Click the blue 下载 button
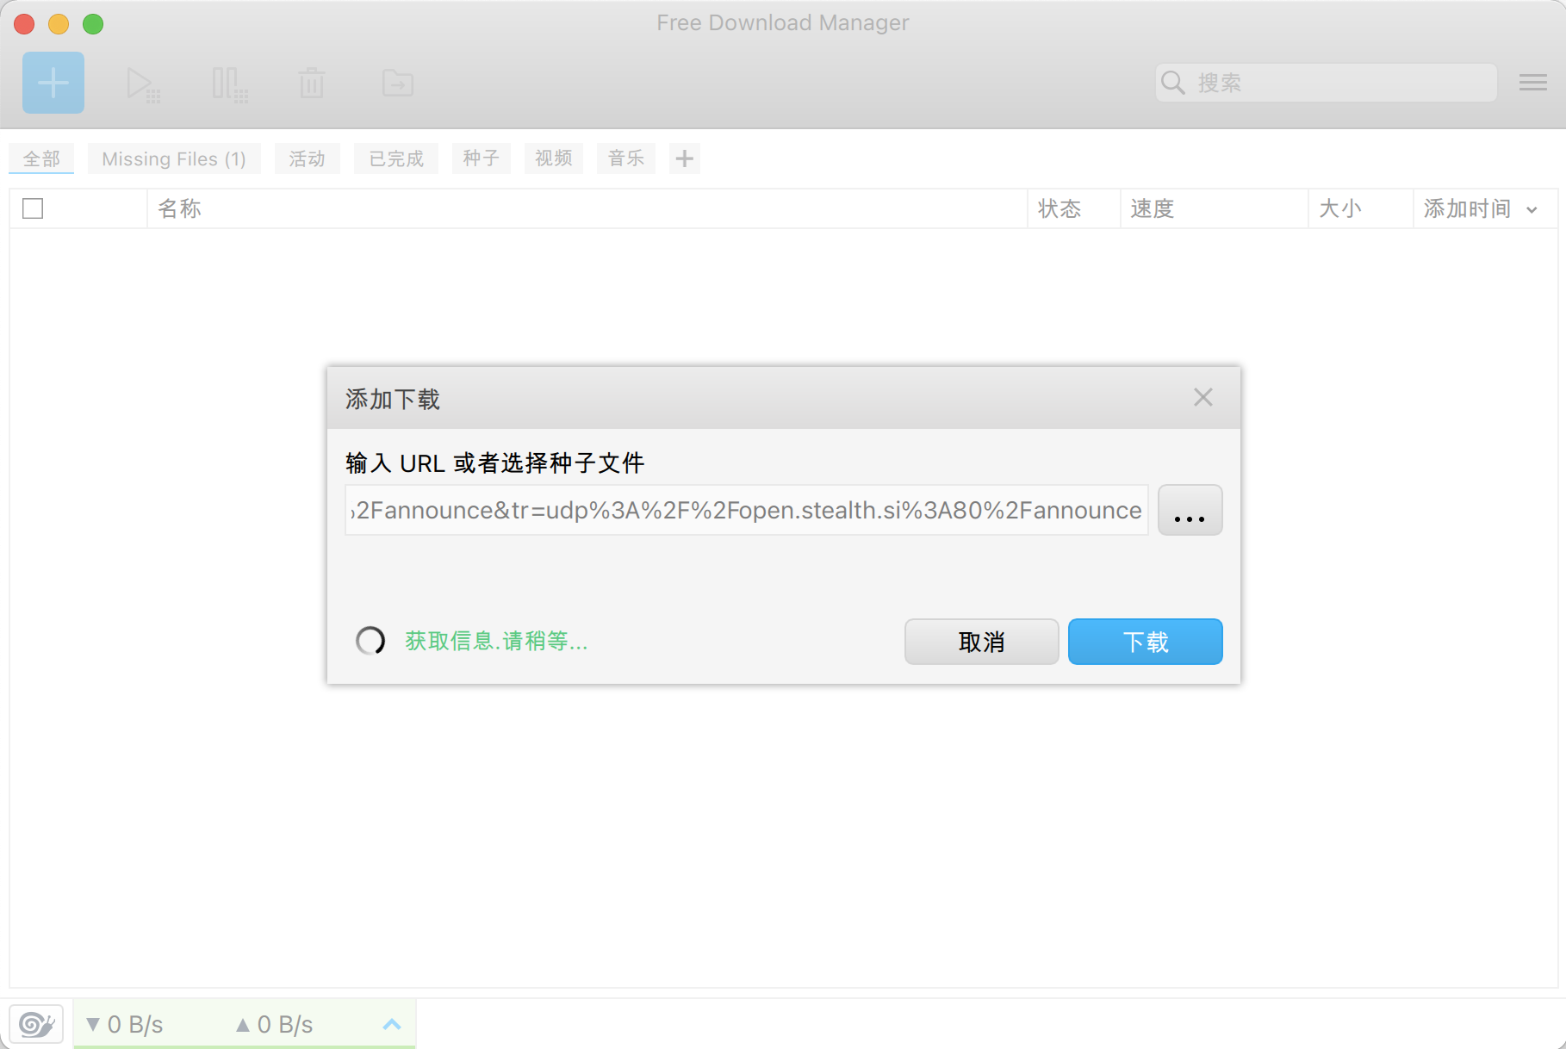 tap(1146, 642)
